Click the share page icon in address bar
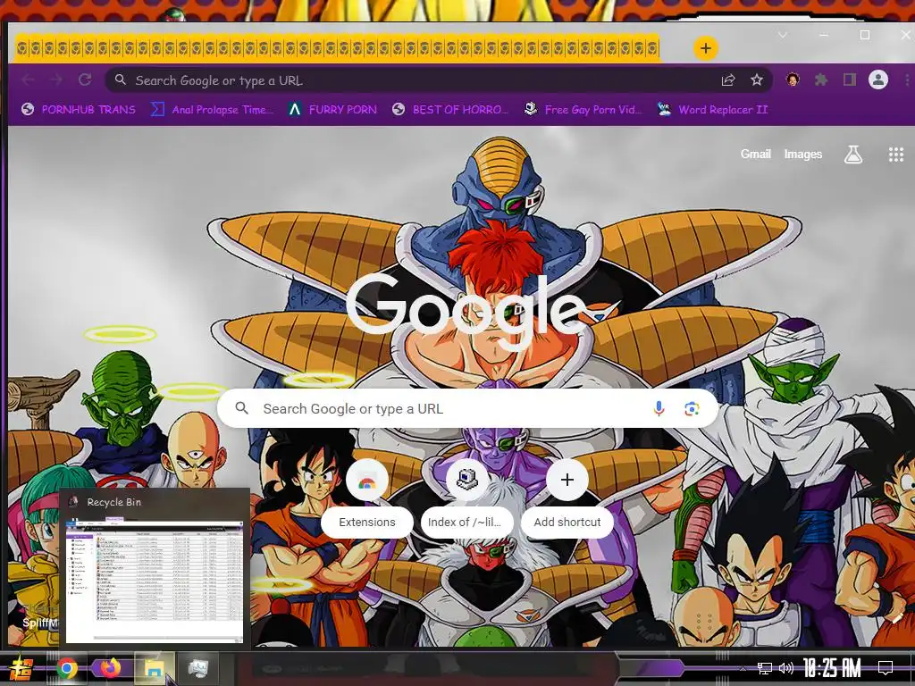Screen dimensions: 915x686 point(727,79)
